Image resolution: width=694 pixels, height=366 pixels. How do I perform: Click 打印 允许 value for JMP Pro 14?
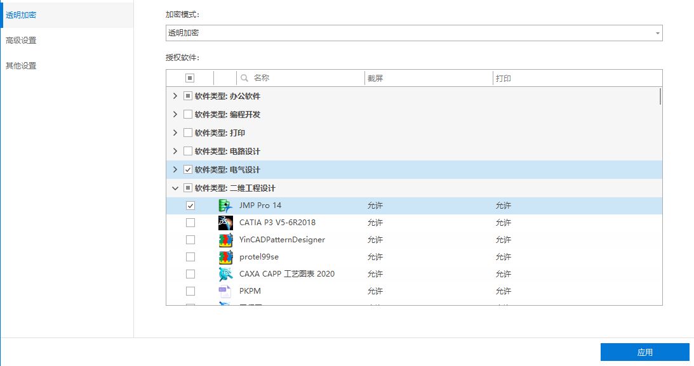coord(504,206)
